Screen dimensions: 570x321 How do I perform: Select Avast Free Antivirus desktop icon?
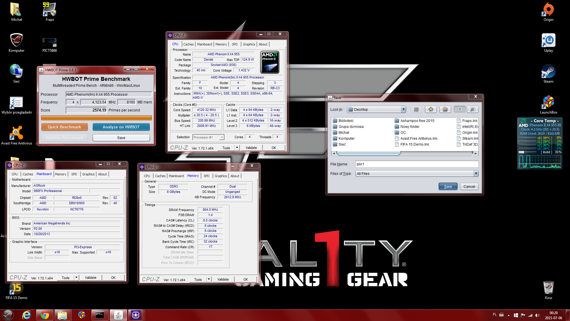click(17, 136)
